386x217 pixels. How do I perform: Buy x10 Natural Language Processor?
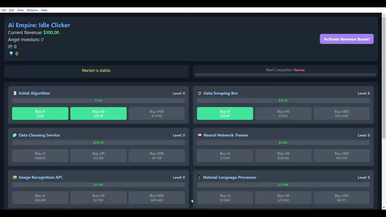[283, 198]
